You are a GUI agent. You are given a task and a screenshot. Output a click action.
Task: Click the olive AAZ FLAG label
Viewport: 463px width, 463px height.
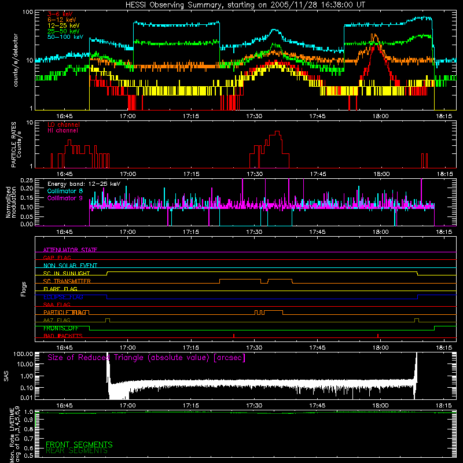click(57, 320)
